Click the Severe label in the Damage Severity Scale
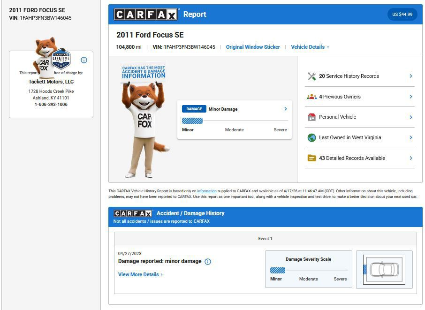This screenshot has width=425, height=310. click(x=340, y=279)
